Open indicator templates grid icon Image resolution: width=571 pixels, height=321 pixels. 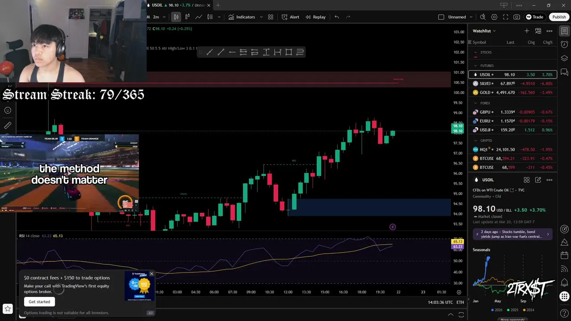(x=271, y=17)
